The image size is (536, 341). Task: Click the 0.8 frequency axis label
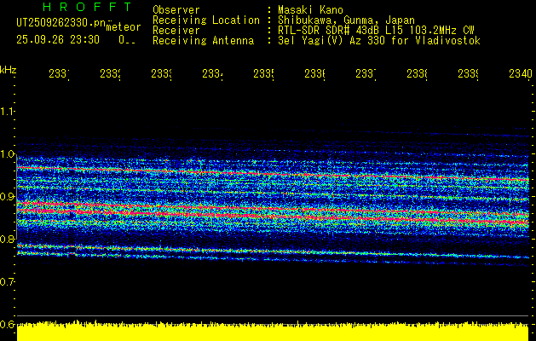[x=8, y=239]
